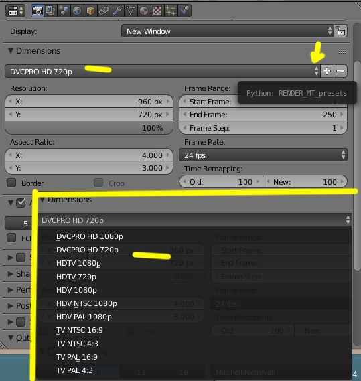Remove render preset with minus button
Image resolution: width=361 pixels, height=381 pixels.
[x=340, y=71]
